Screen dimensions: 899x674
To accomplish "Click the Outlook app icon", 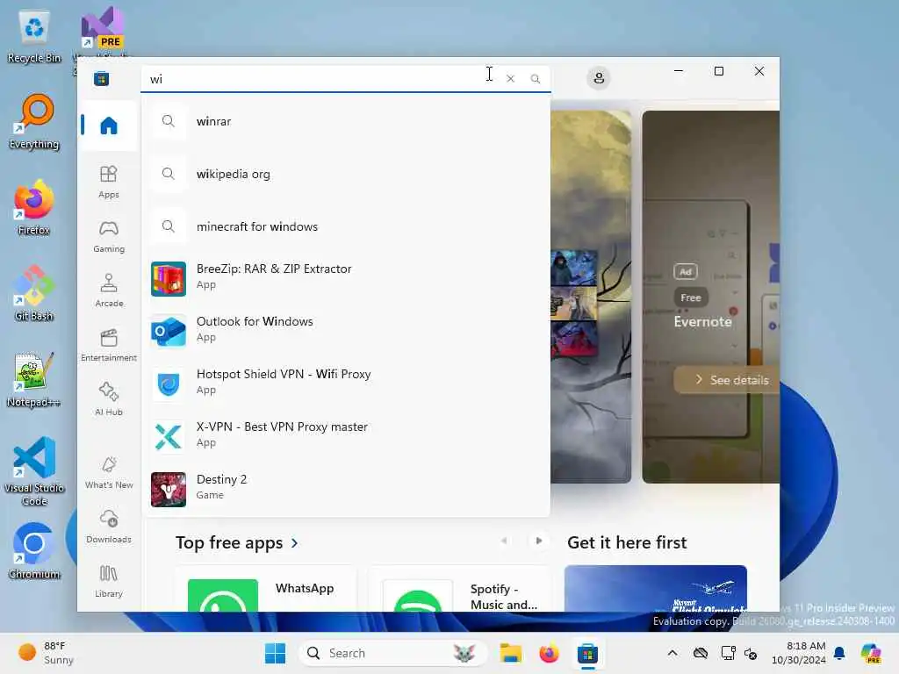I will pyautogui.click(x=168, y=331).
